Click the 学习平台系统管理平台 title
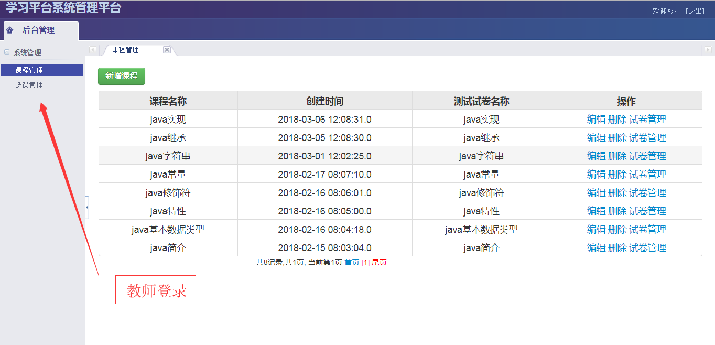This screenshot has width=715, height=345. tap(63, 8)
